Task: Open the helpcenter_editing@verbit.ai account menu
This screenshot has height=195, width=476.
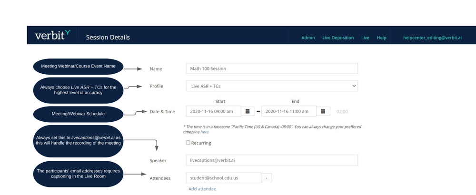Action: [x=432, y=38]
